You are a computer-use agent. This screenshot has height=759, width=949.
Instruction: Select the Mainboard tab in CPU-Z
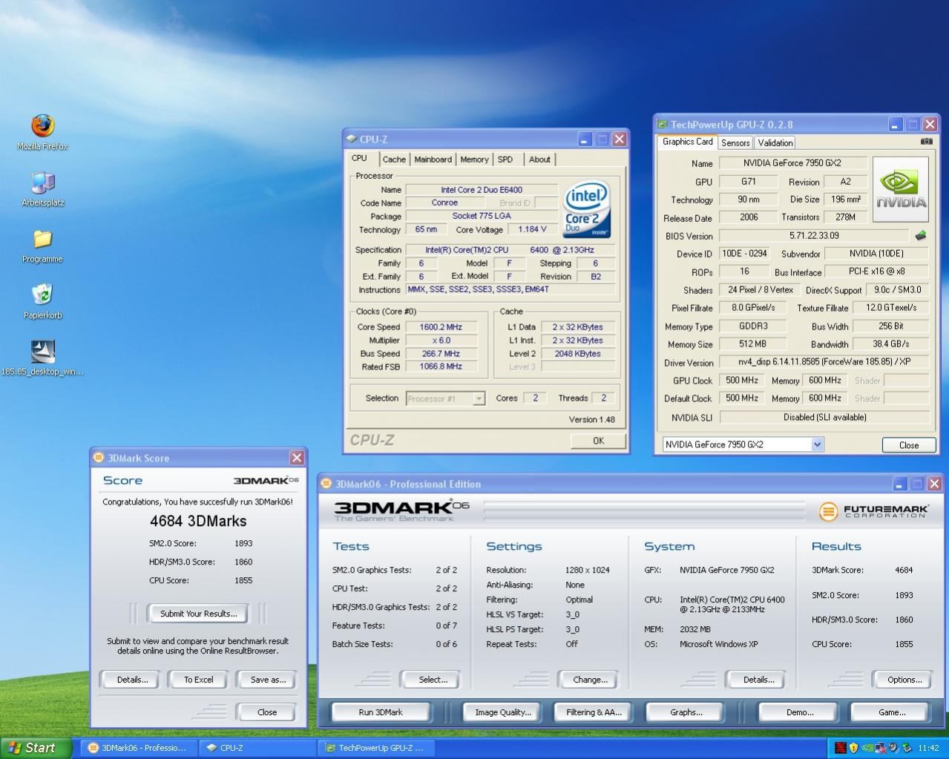(433, 160)
